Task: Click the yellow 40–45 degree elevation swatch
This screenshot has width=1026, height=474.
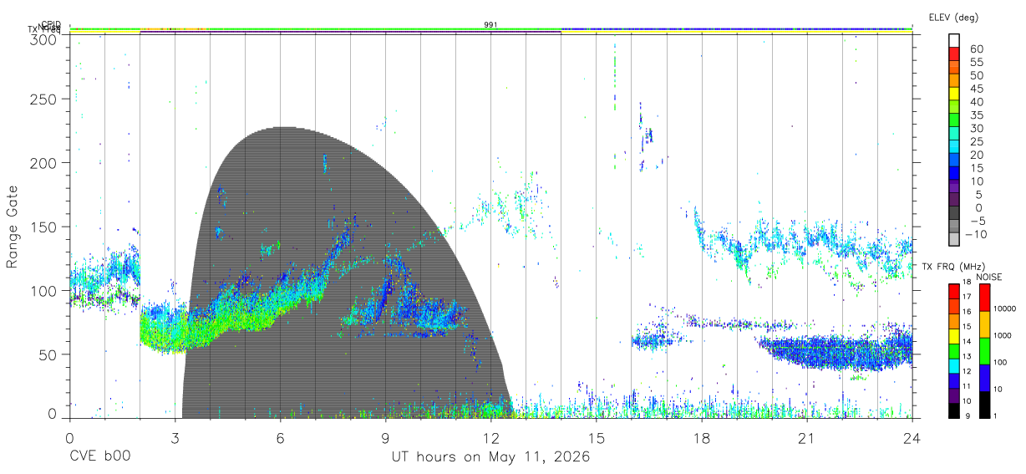Action: pyautogui.click(x=954, y=94)
